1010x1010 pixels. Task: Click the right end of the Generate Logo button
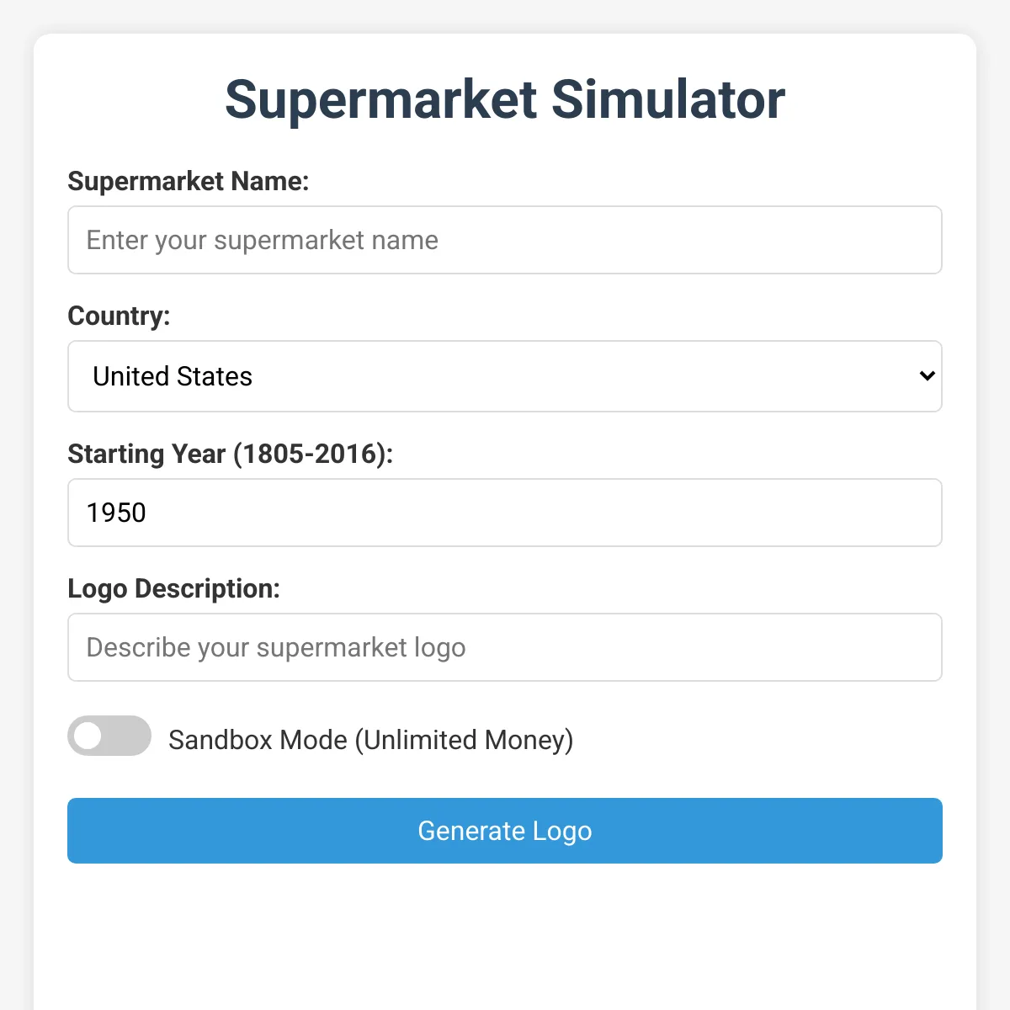pos(917,831)
